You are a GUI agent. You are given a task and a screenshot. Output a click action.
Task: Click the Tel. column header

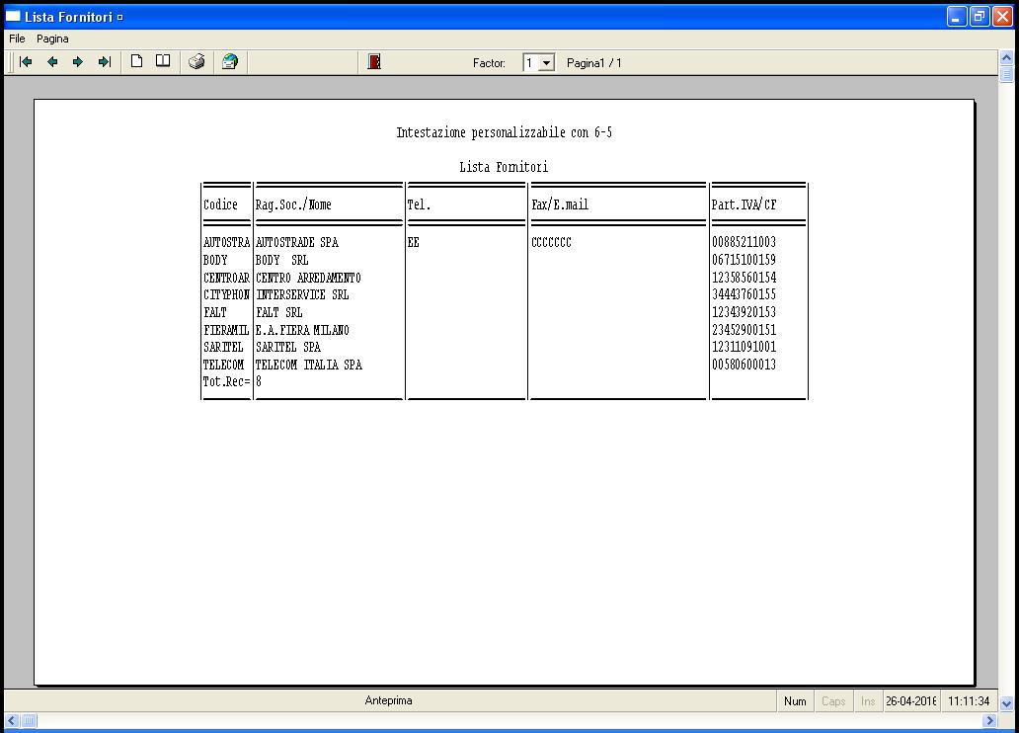[419, 204]
